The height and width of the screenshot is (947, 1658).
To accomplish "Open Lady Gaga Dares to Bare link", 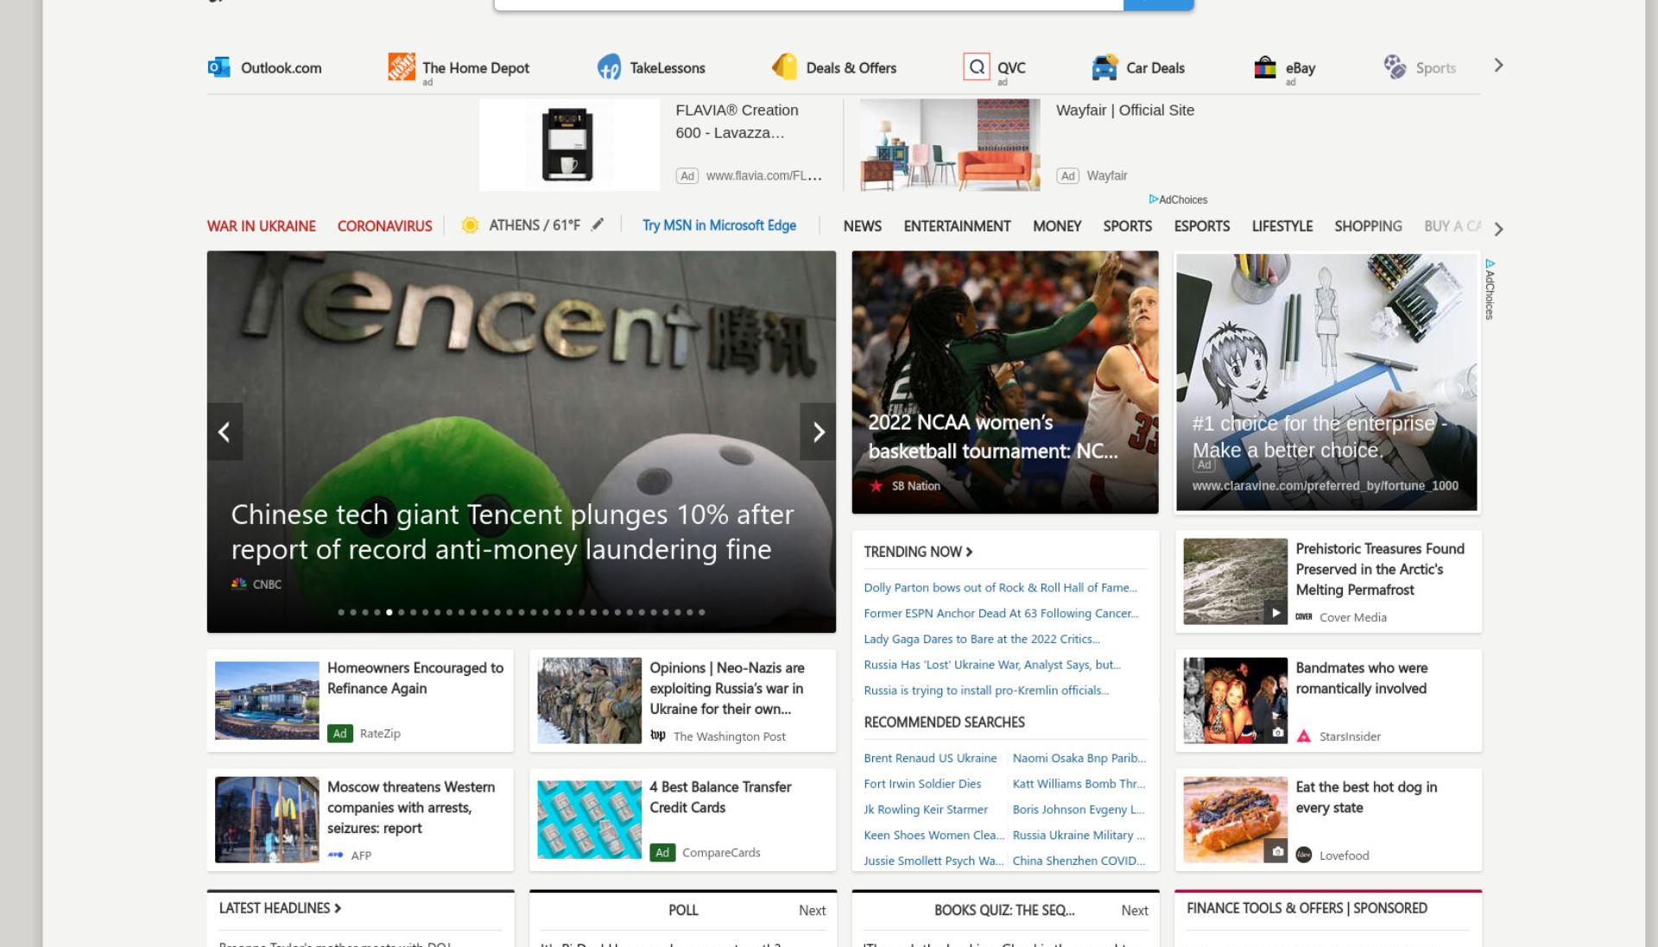I will coord(981,640).
